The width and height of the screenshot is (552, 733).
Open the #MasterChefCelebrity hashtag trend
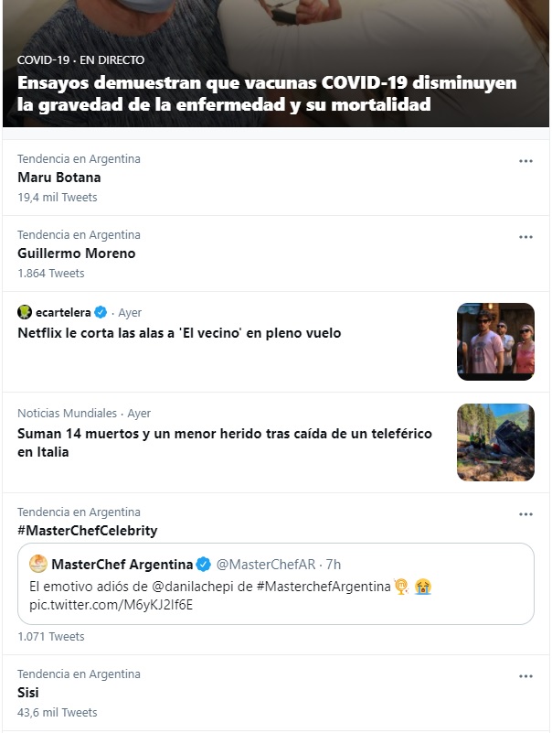click(88, 531)
